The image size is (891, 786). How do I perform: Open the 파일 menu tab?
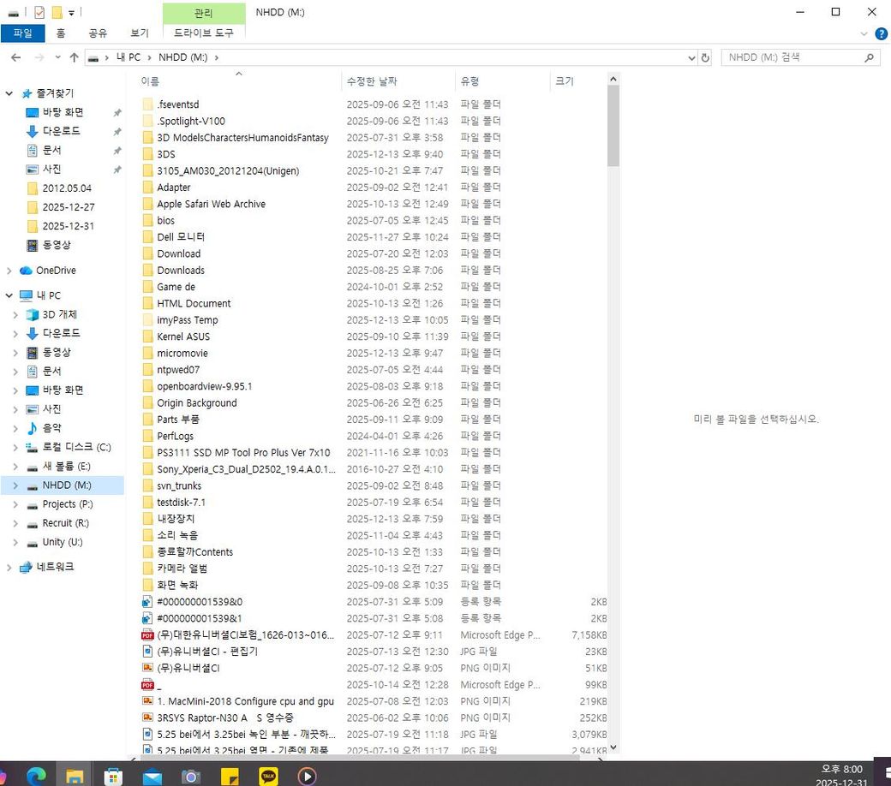click(x=22, y=33)
